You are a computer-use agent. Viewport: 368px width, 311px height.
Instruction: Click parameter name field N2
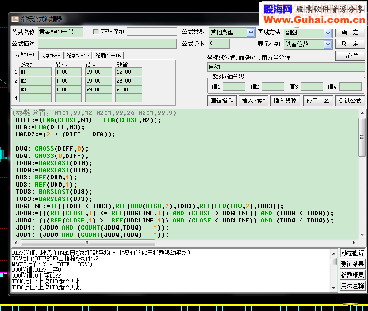pos(35,81)
